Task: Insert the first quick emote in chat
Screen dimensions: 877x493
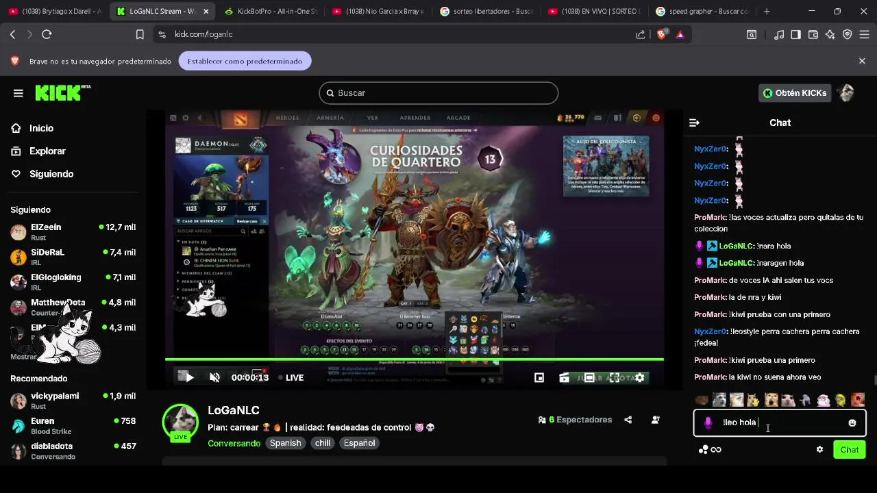Action: coord(702,400)
